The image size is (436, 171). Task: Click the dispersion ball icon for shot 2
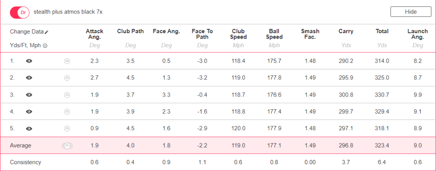(67, 78)
